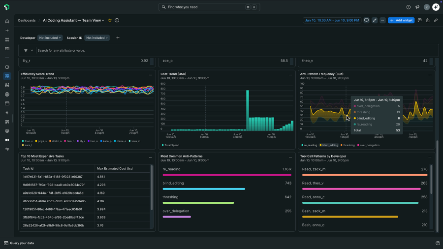Screen dimensions: 443x249
Task: Open bottom-right help circle icon
Action: [438, 243]
